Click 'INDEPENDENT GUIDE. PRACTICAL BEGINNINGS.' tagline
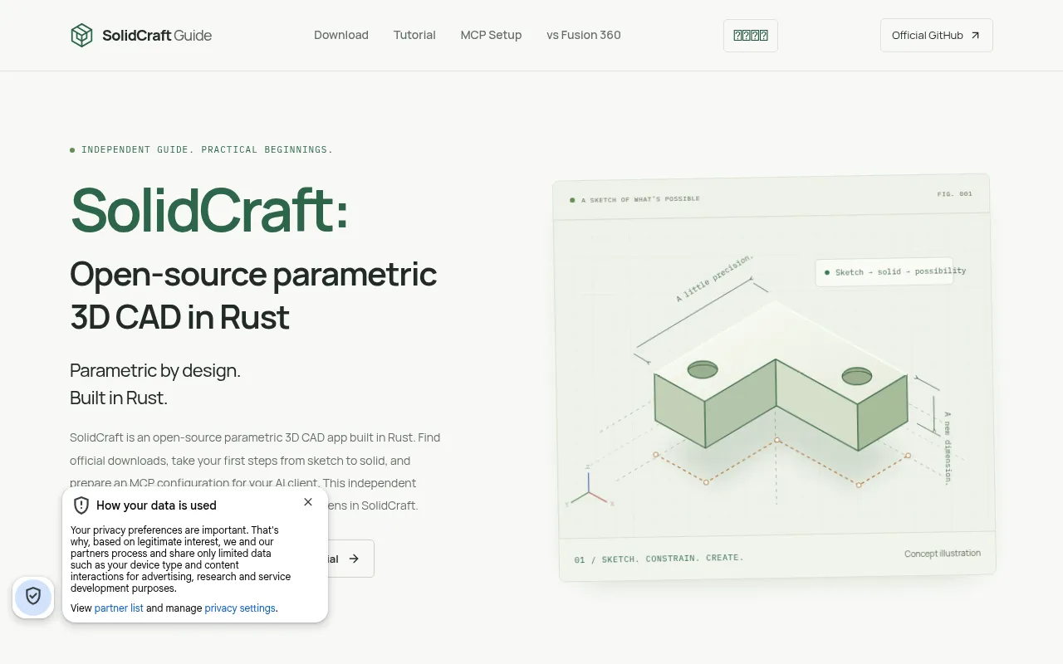The width and height of the screenshot is (1063, 664). 207,150
